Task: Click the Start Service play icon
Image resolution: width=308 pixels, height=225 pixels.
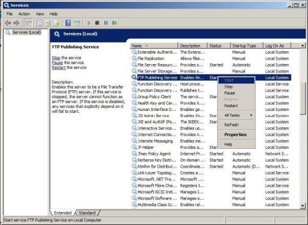Action: coord(89,23)
